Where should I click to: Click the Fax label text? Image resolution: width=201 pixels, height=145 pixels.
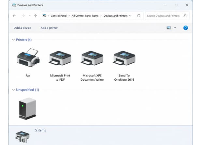pyautogui.click(x=28, y=75)
